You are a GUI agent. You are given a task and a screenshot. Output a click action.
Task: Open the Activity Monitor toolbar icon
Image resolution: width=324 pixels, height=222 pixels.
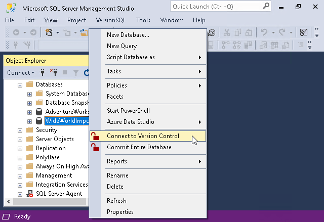coord(304,32)
